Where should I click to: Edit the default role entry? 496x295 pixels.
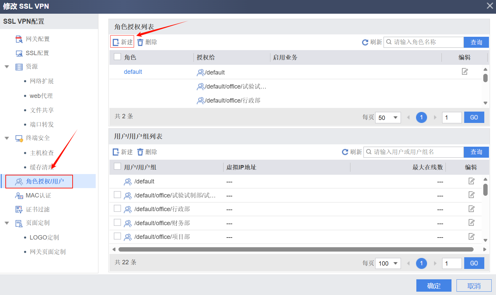[465, 71]
